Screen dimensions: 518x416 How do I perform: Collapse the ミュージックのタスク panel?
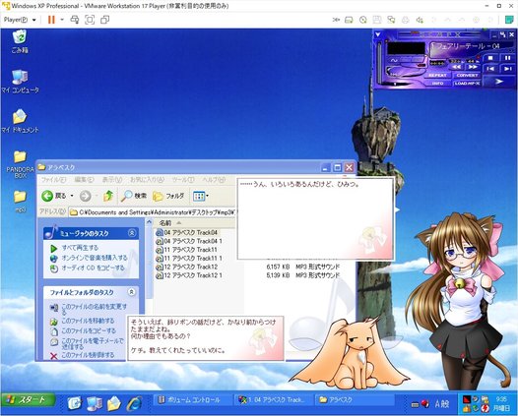click(x=132, y=233)
